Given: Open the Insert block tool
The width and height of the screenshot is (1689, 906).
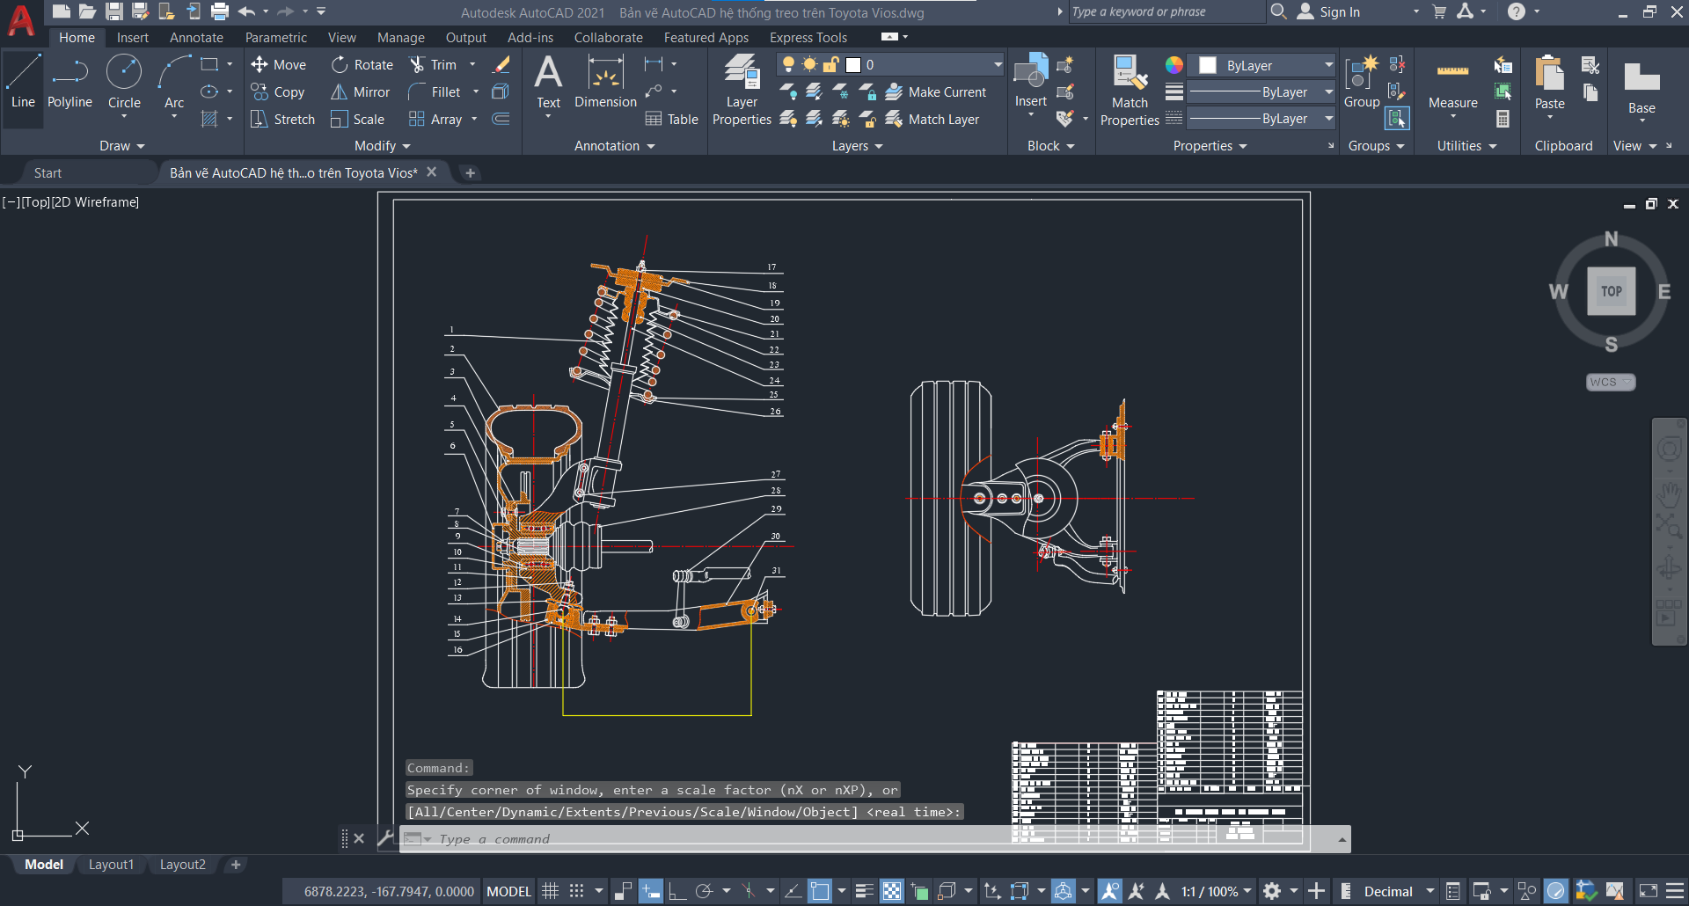Looking at the screenshot, I should click(1031, 81).
